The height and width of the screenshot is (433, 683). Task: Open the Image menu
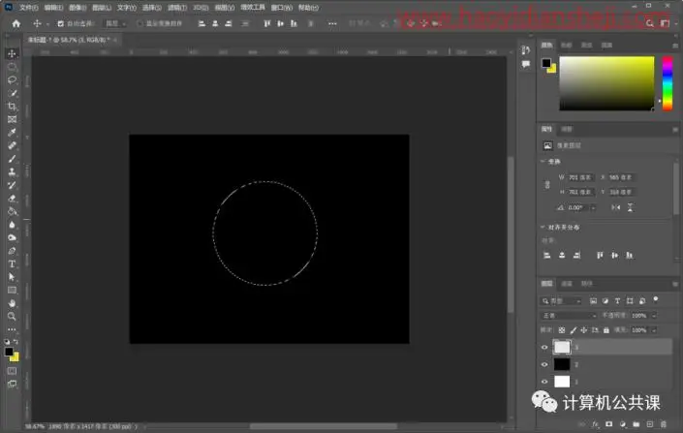coord(78,8)
